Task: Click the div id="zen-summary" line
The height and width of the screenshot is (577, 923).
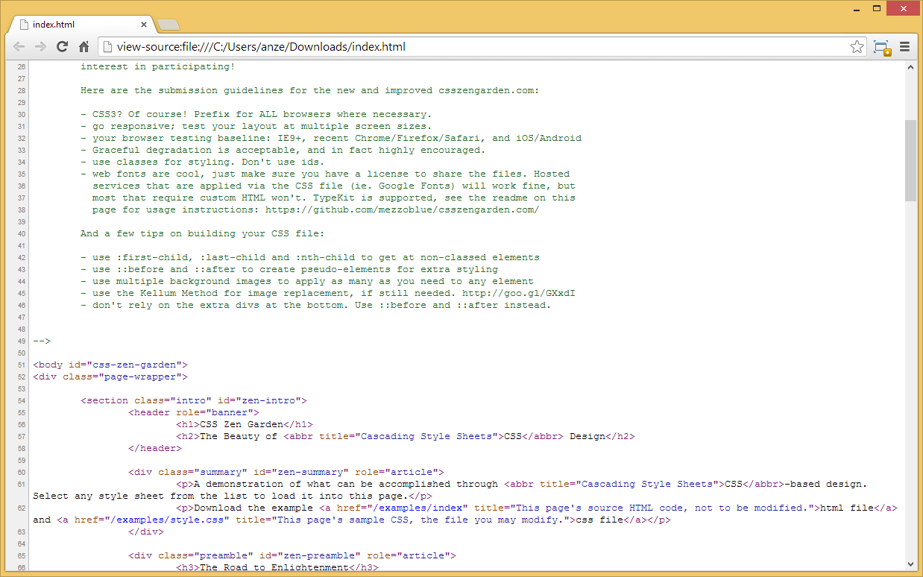Action: pyautogui.click(x=286, y=473)
